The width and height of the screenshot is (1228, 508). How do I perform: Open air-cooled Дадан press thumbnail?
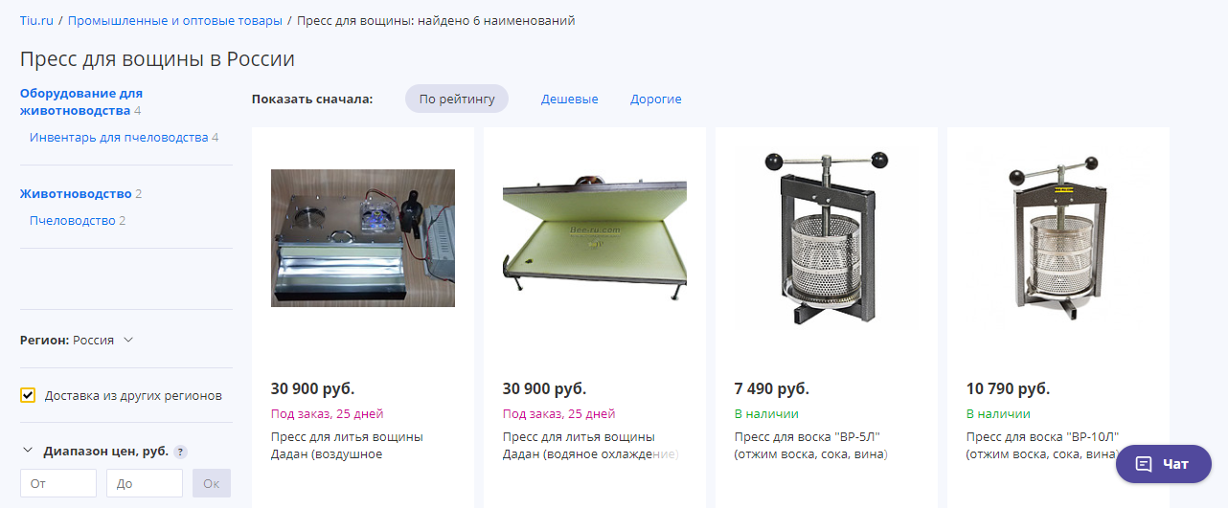click(363, 238)
